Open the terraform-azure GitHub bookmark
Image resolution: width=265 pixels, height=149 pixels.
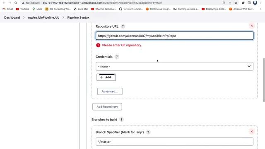pos(131,9)
